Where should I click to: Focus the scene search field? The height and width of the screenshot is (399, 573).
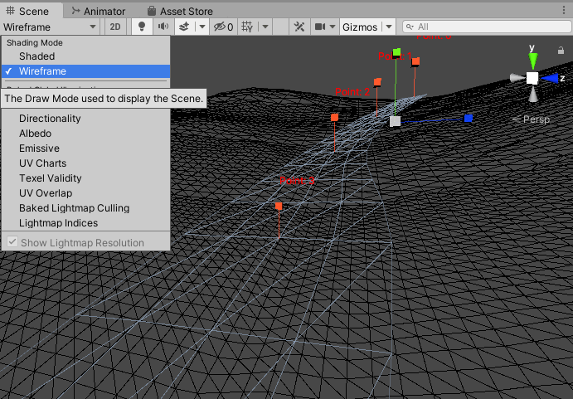click(x=487, y=27)
